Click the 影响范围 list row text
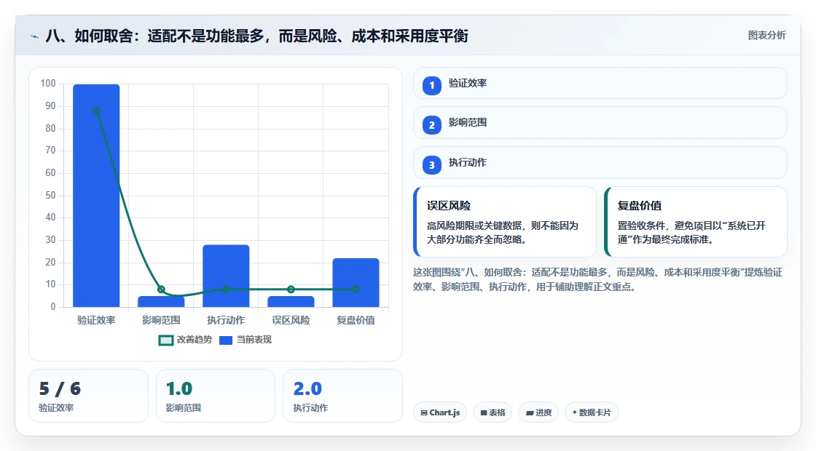Screen dimensions: 816x451 click(468, 123)
